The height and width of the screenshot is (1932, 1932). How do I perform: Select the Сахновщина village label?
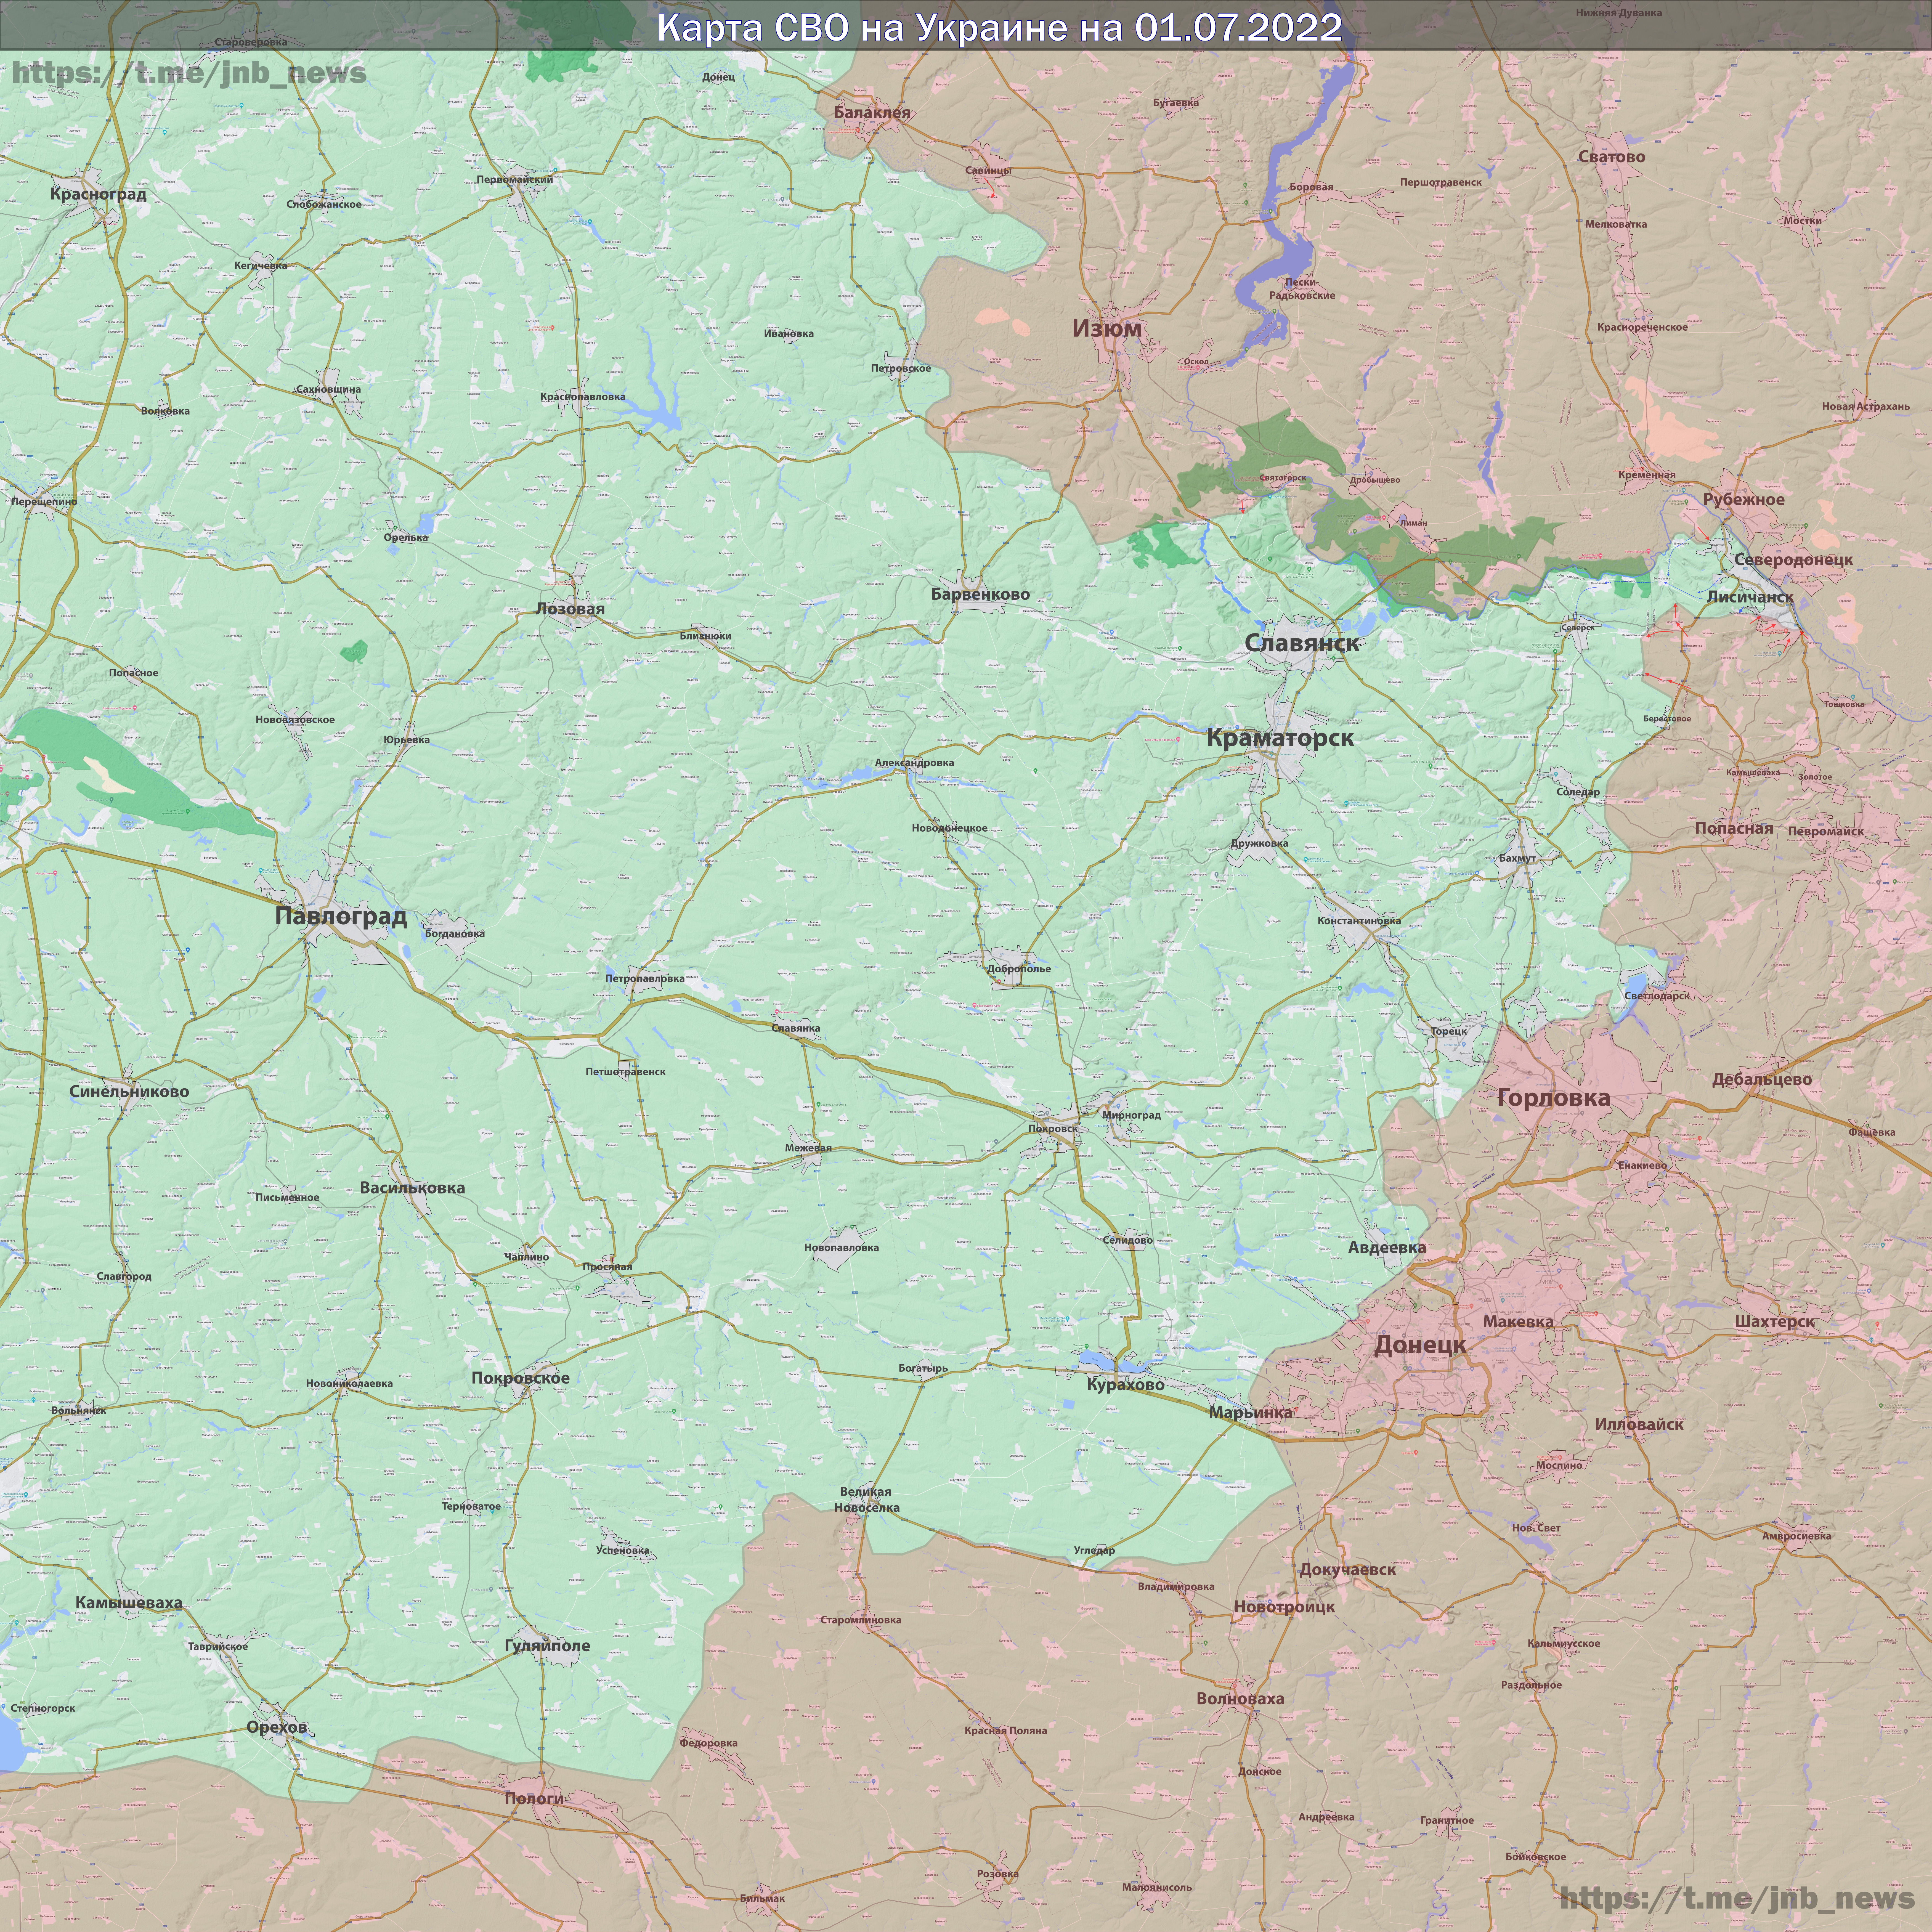(328, 389)
